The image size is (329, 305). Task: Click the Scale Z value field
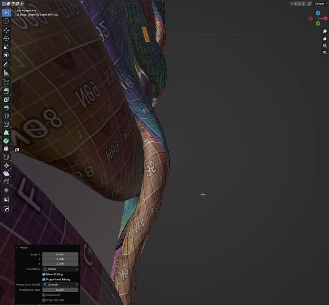pyautogui.click(x=60, y=264)
